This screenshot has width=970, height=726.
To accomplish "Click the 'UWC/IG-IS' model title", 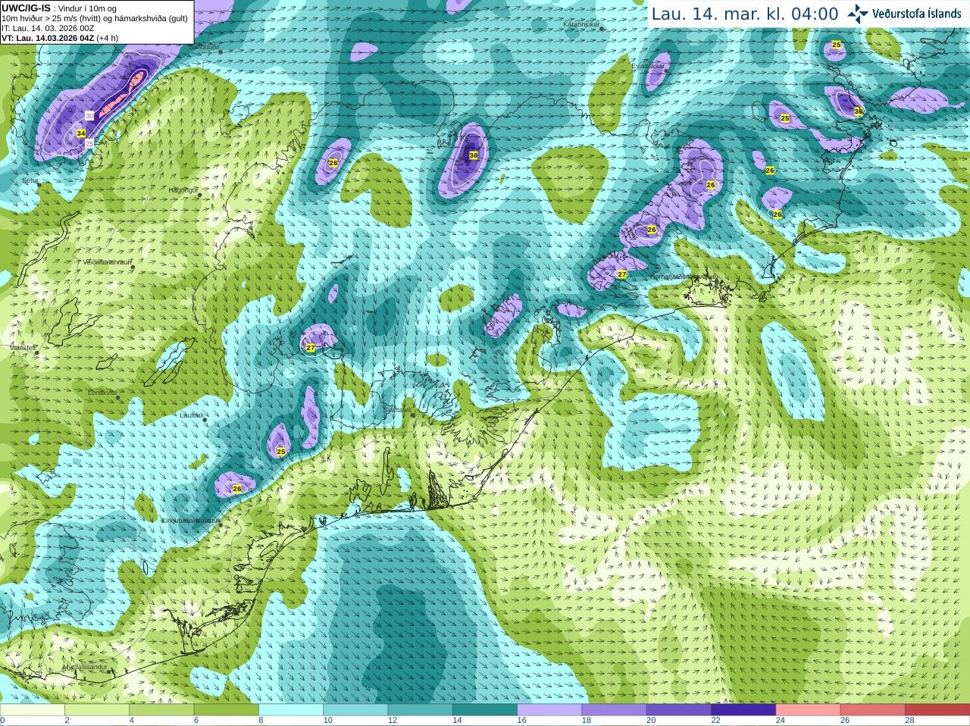I will (26, 8).
